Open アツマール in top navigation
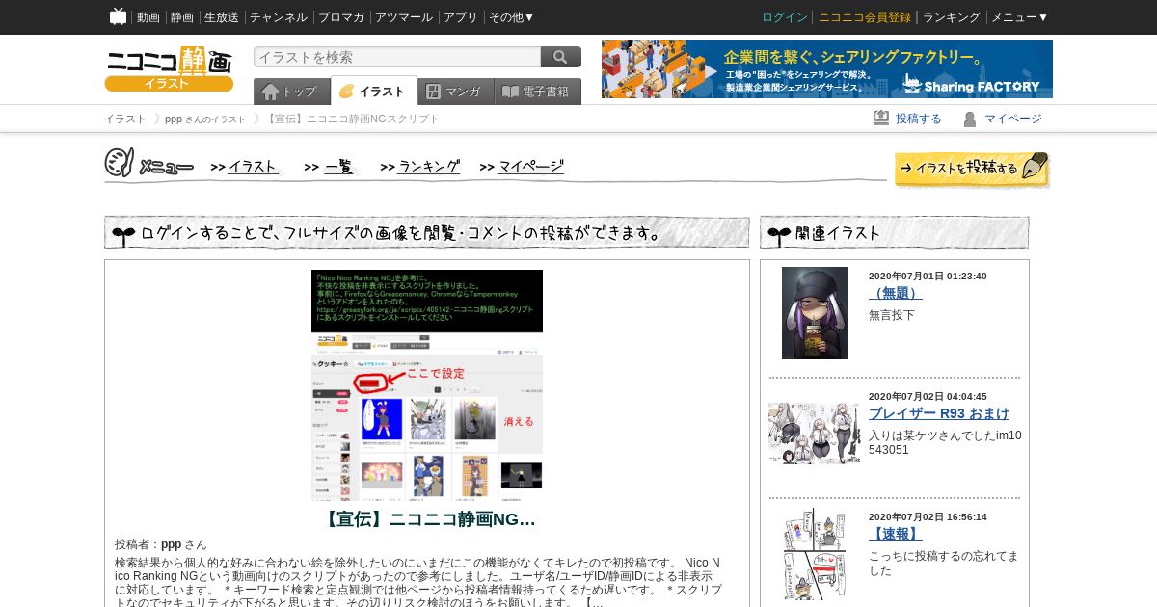 point(404,17)
